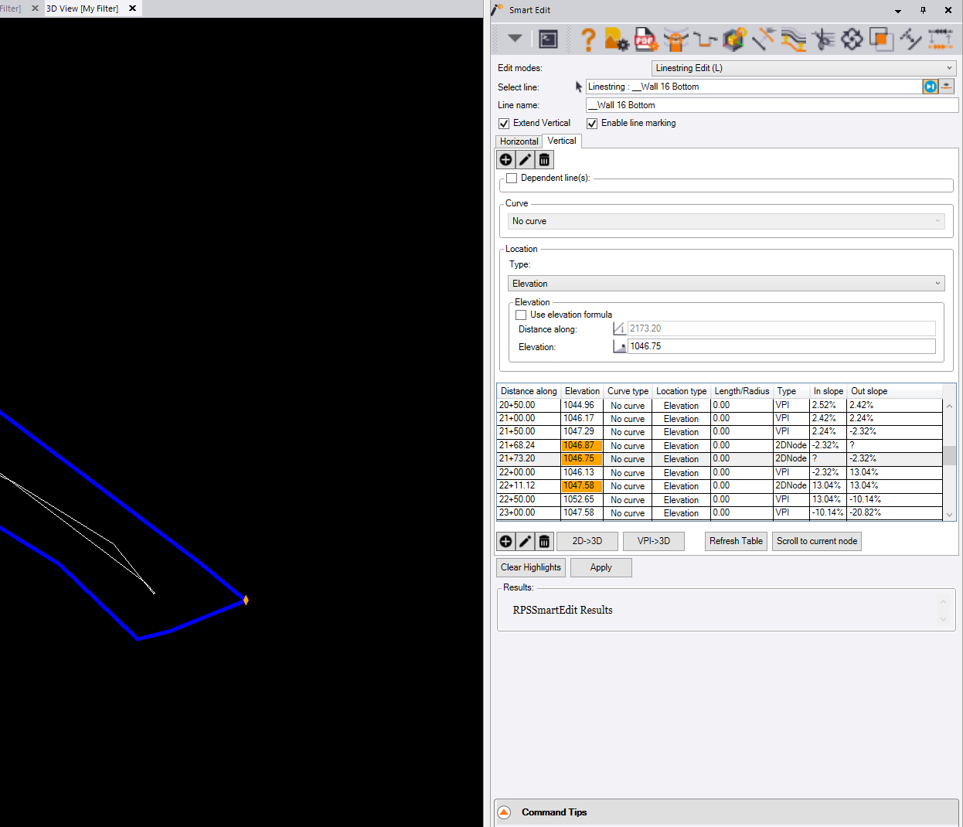Select the 3D View [My Filter] tab

(x=83, y=9)
